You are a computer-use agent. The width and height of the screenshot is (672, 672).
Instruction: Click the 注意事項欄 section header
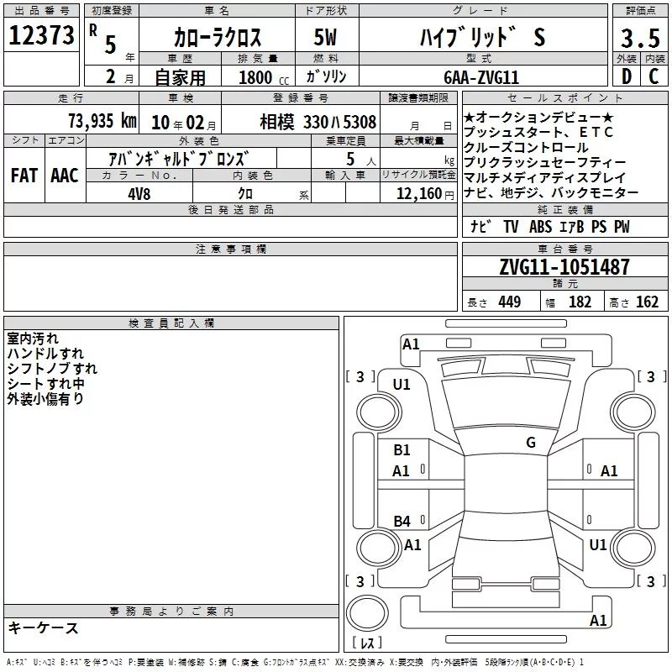230,249
